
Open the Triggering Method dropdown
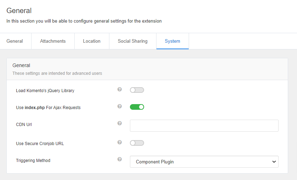204,162
